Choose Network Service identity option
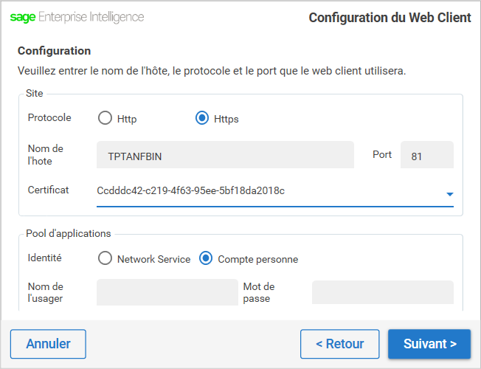 [105, 258]
